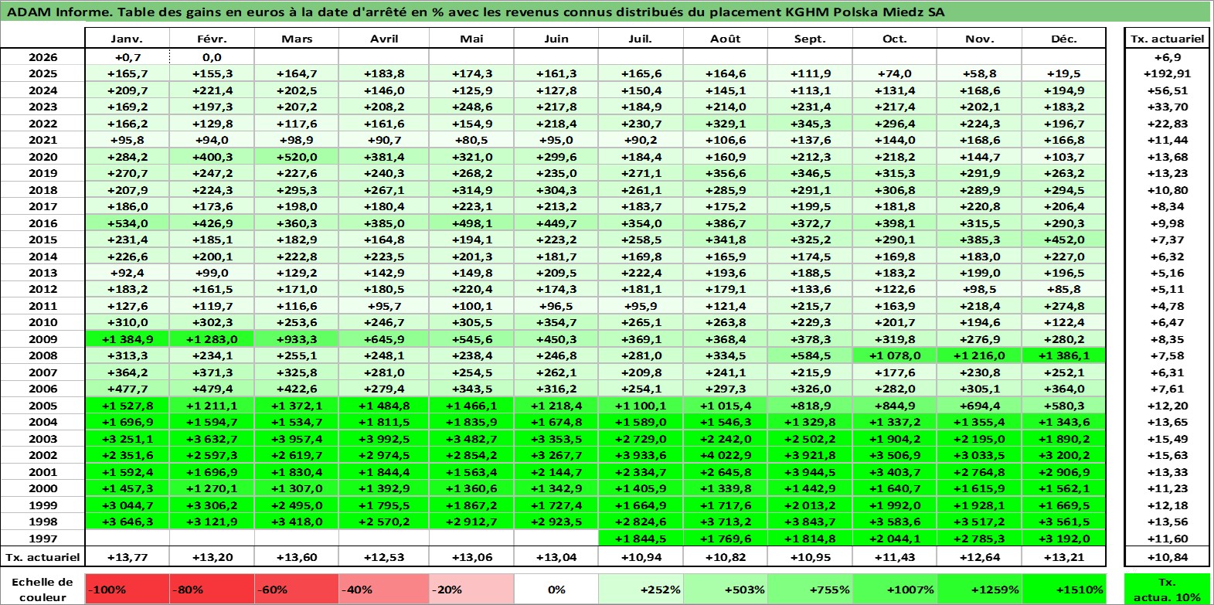Click the title mentioning KGHM Polska Miedz SA
Image resolution: width=1214 pixels, height=605 pixels.
(475, 12)
